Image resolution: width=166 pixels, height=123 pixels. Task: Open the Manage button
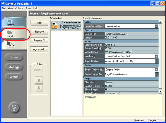click(14, 67)
